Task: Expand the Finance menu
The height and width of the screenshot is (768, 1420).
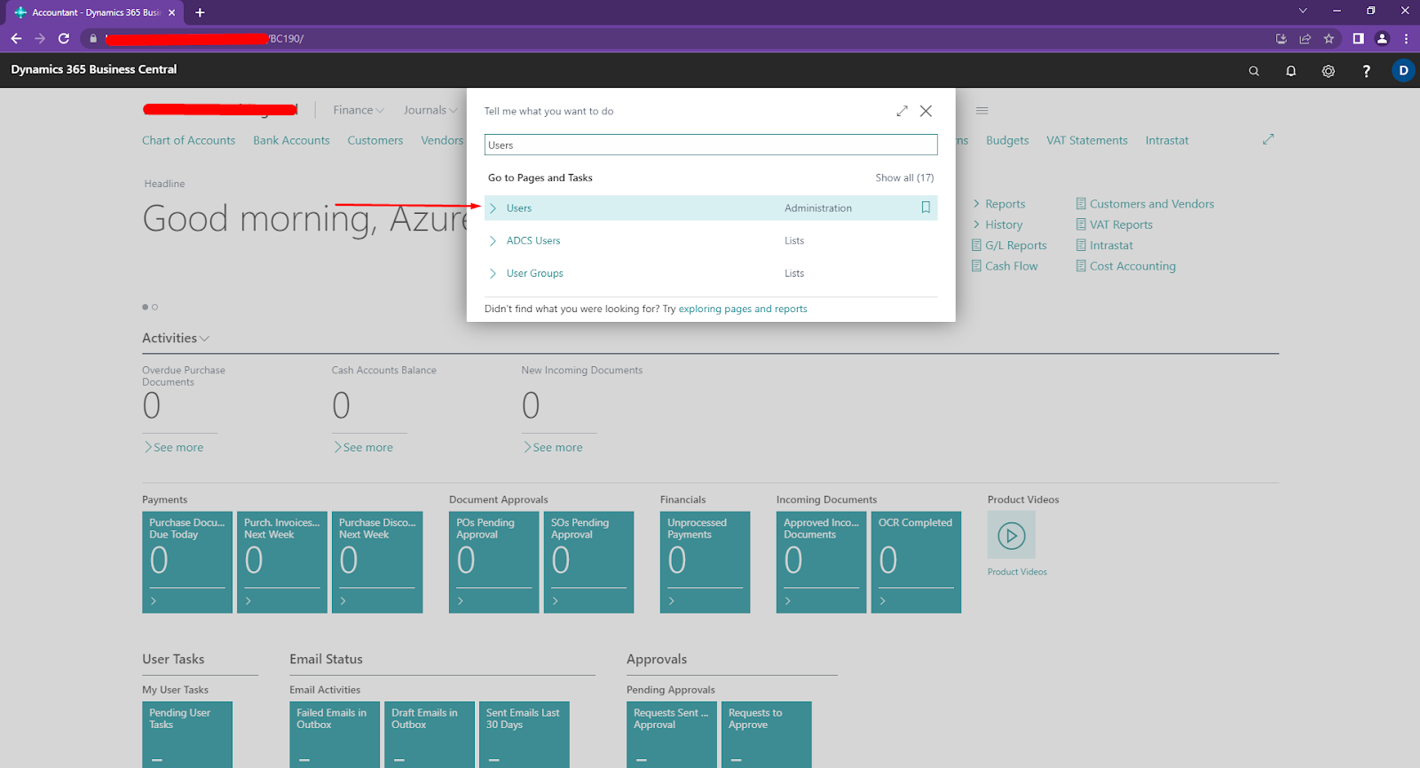Action: [359, 110]
